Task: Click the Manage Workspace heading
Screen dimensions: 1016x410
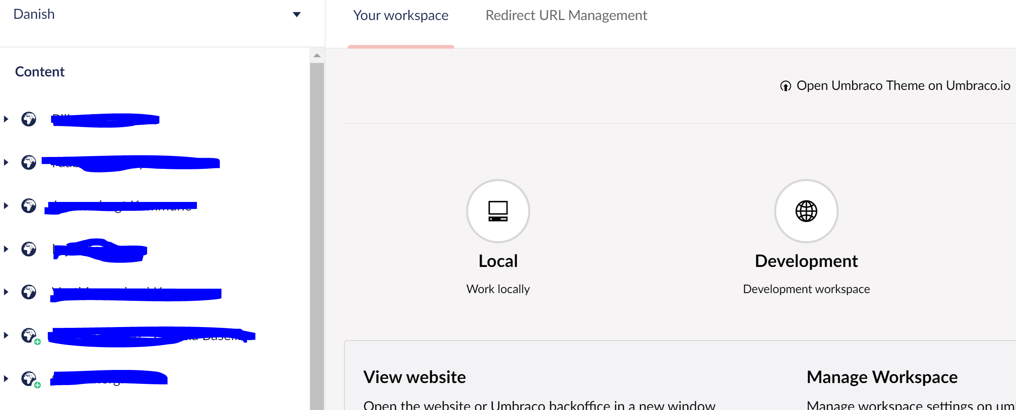Action: tap(881, 376)
